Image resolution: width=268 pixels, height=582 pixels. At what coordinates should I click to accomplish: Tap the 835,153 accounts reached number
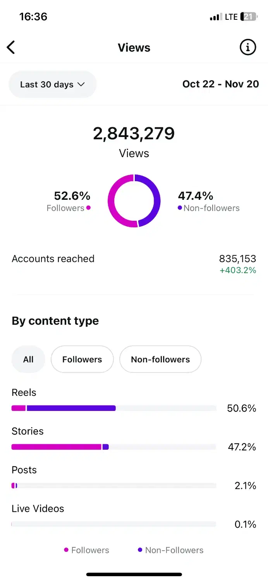(x=237, y=258)
